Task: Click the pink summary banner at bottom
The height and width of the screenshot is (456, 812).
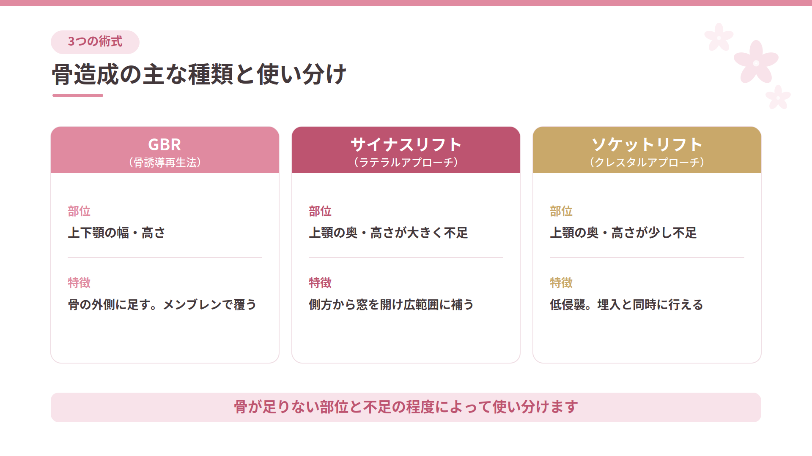Action: click(x=406, y=407)
